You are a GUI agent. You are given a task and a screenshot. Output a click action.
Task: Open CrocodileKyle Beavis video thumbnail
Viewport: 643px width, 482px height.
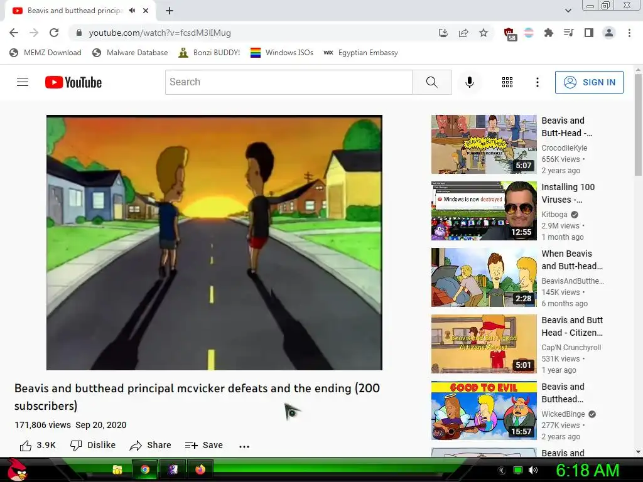(x=484, y=144)
